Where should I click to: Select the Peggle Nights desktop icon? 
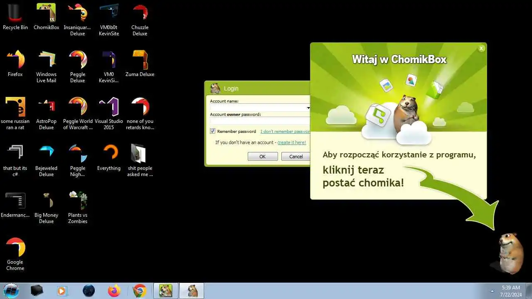77,161
